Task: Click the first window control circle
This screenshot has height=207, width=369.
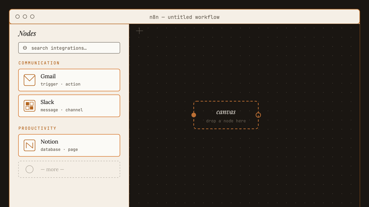Action: pos(18,17)
